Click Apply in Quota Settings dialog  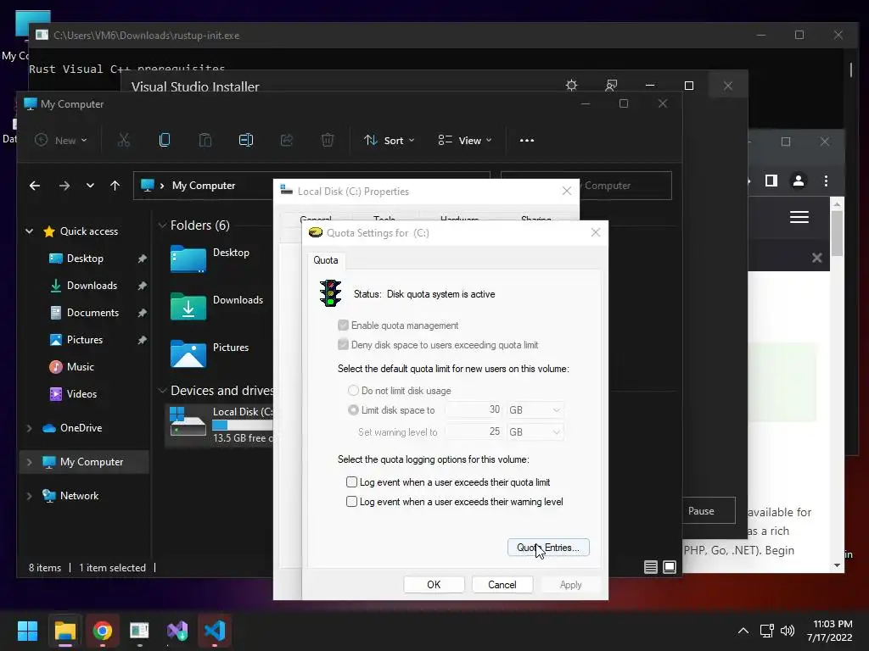coord(570,585)
